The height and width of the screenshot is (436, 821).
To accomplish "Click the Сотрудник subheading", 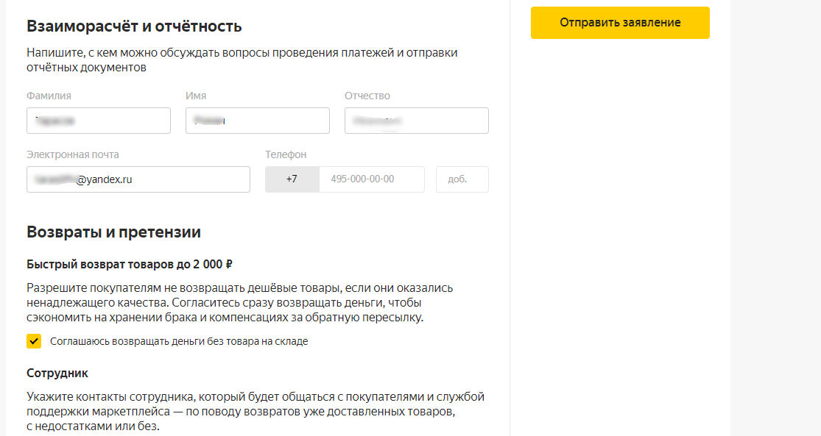I will click(57, 374).
